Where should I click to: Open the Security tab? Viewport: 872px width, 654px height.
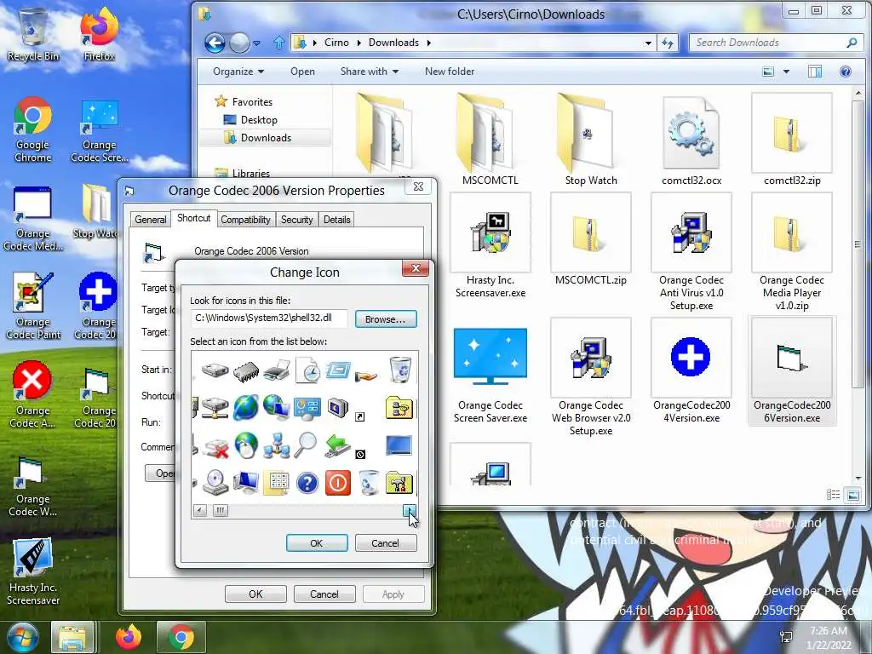point(296,220)
